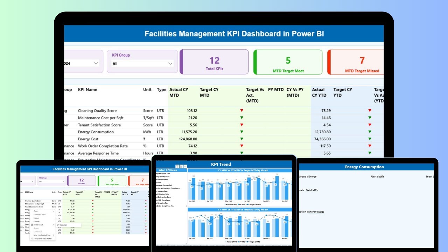Choose Exclude in the context menu
The image size is (448, 252).
[36, 222]
